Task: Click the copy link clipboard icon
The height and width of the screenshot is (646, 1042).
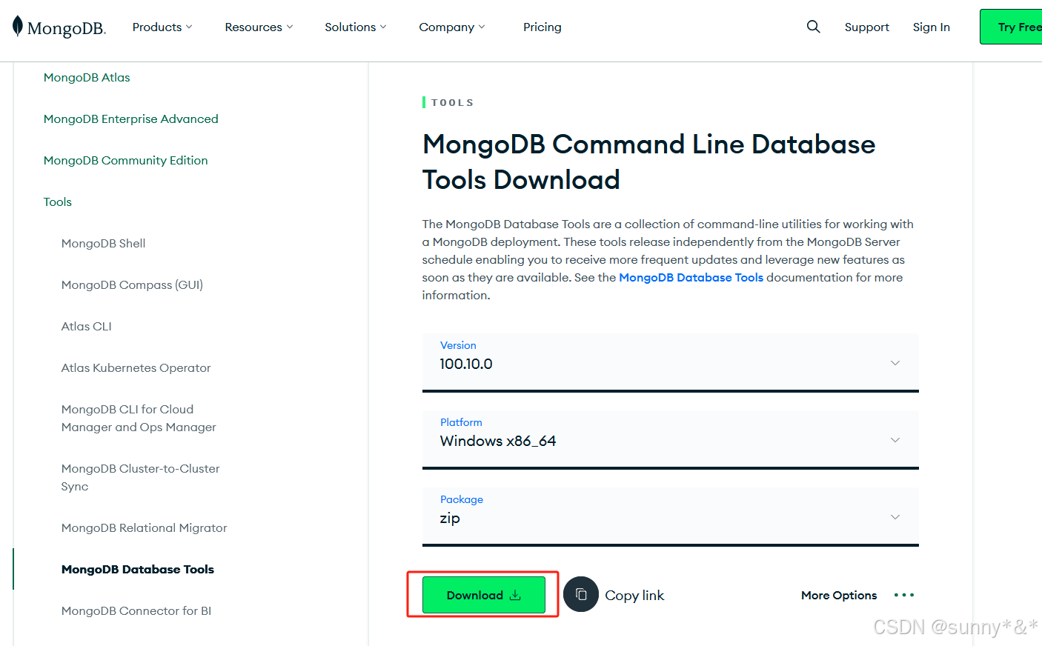Action: [x=581, y=594]
